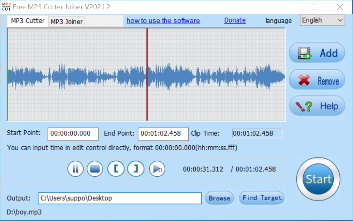Pause the audio playback
The width and height of the screenshot is (353, 221).
tap(75, 169)
